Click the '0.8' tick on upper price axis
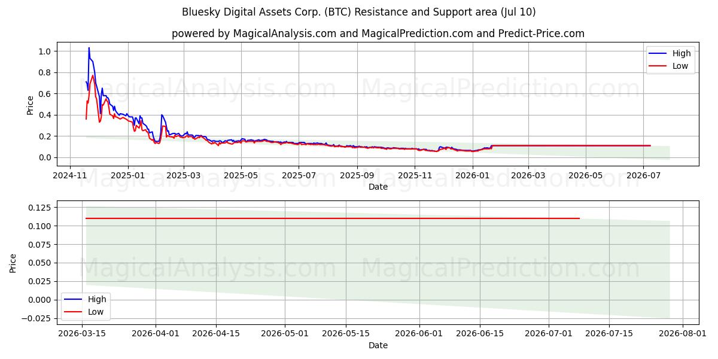This screenshot has height=359, width=718. [45, 73]
